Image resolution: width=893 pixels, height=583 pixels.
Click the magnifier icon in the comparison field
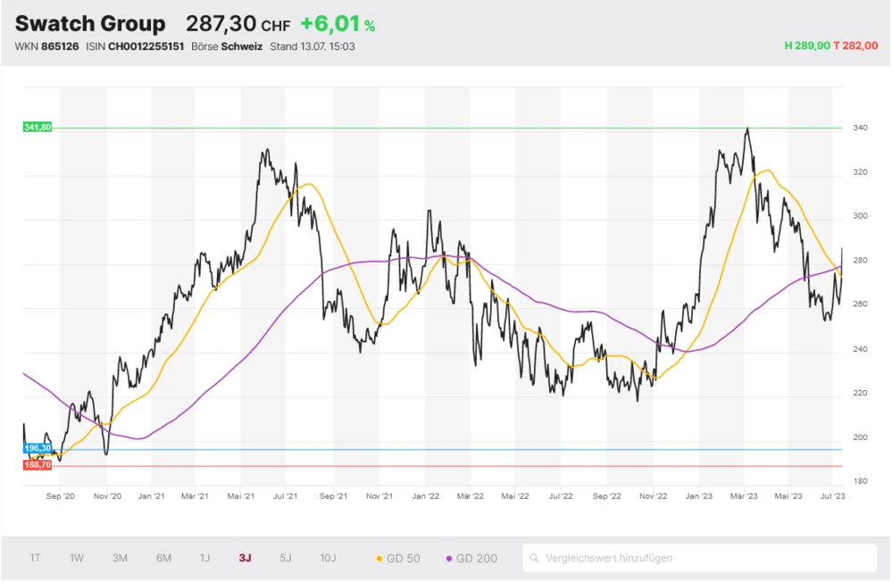(x=535, y=559)
